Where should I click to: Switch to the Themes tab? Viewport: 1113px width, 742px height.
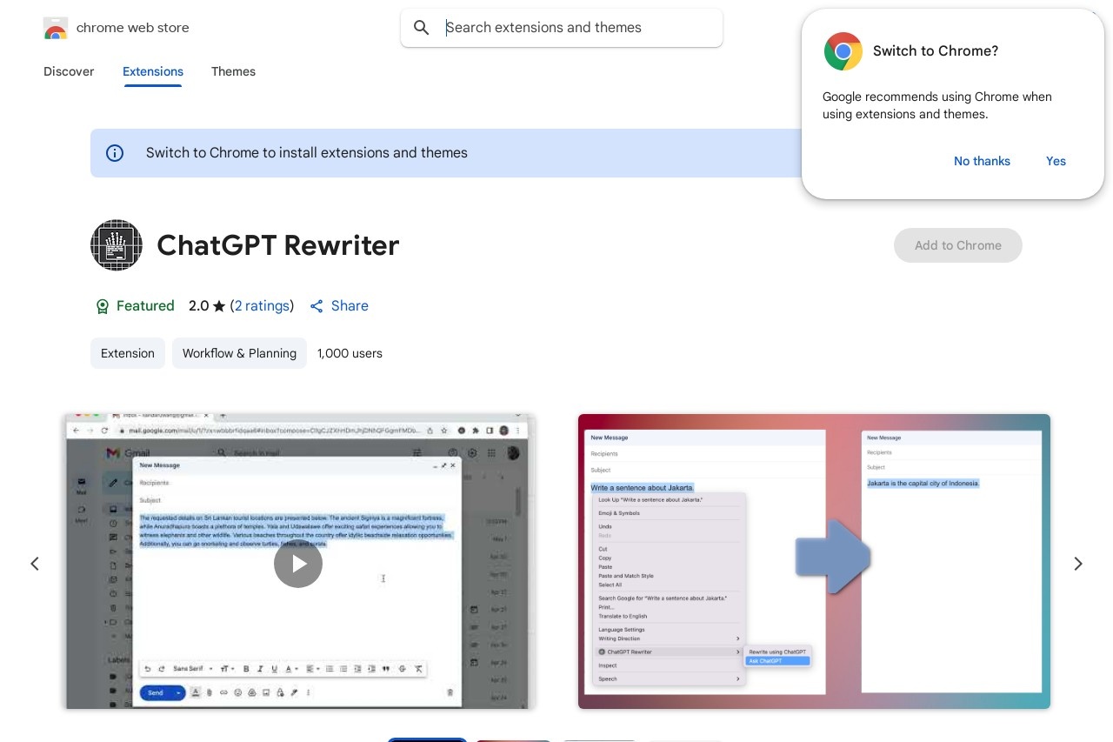233,71
